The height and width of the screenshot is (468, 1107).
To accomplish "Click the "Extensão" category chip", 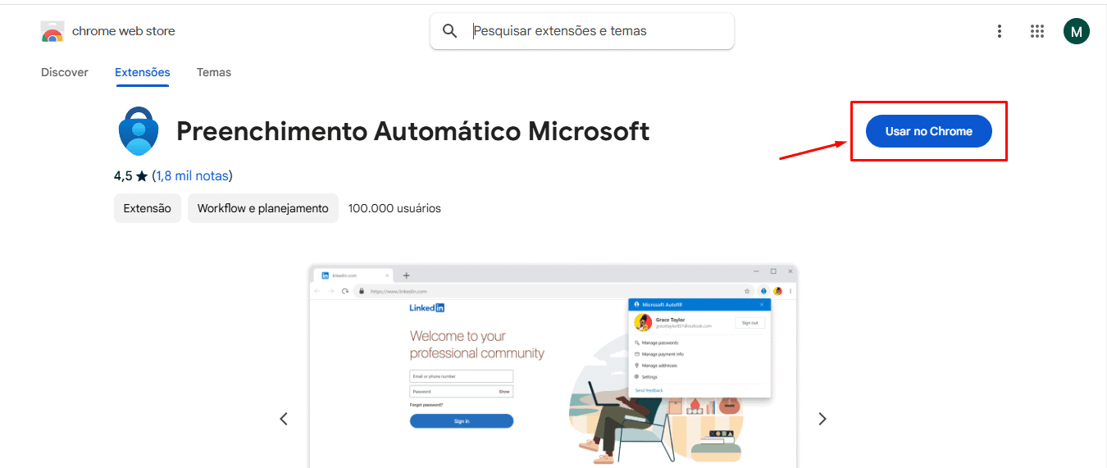I will (x=148, y=208).
